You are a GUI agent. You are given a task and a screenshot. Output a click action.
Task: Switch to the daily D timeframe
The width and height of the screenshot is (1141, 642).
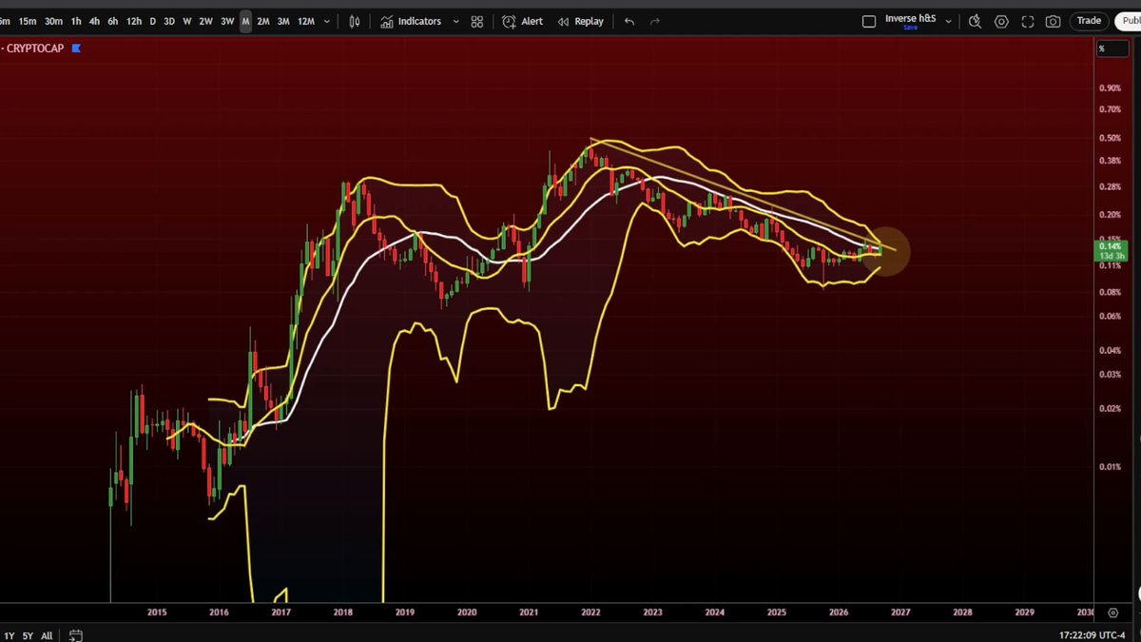pyautogui.click(x=152, y=21)
